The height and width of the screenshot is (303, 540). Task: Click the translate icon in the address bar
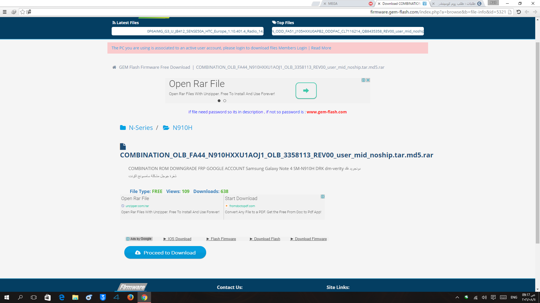[29, 12]
